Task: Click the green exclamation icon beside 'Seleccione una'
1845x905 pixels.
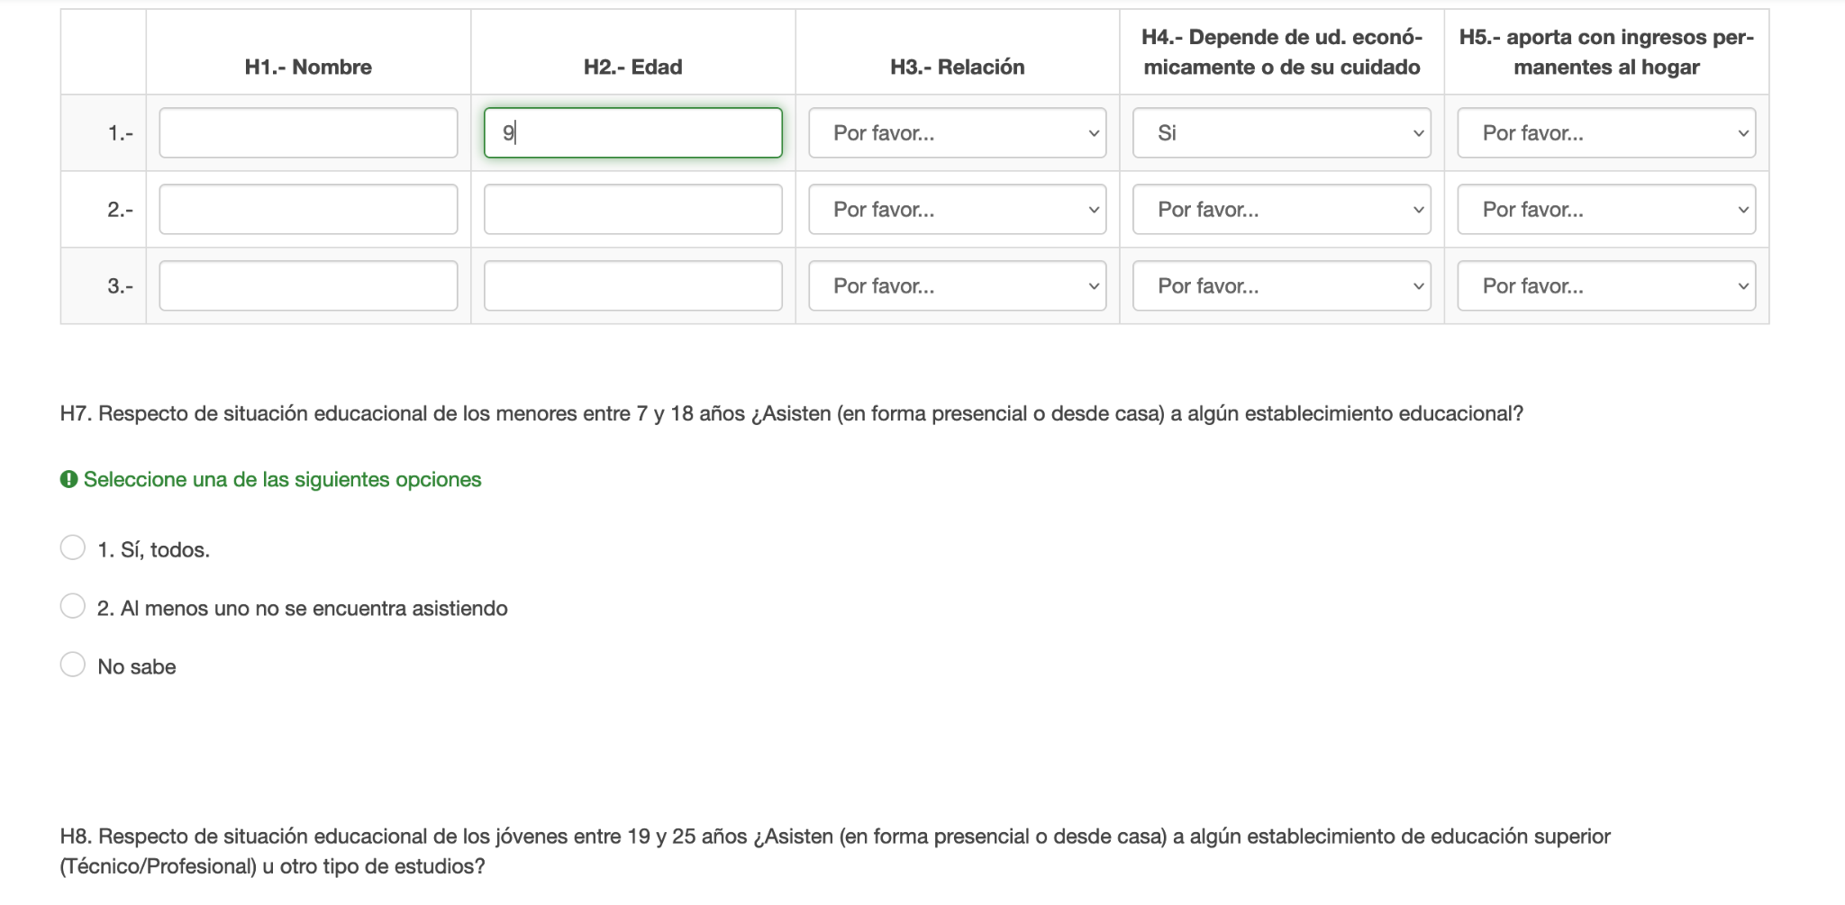Action: coord(69,480)
